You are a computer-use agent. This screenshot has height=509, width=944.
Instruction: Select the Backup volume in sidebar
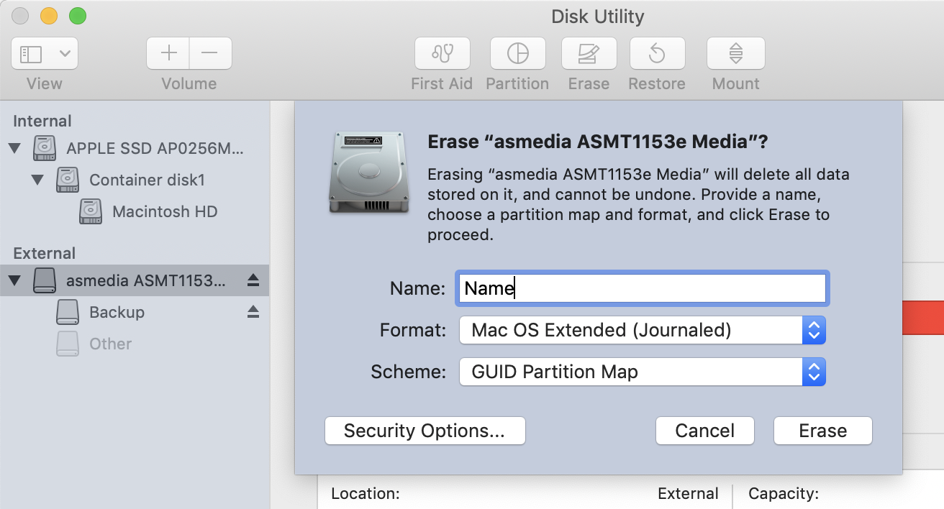click(117, 312)
